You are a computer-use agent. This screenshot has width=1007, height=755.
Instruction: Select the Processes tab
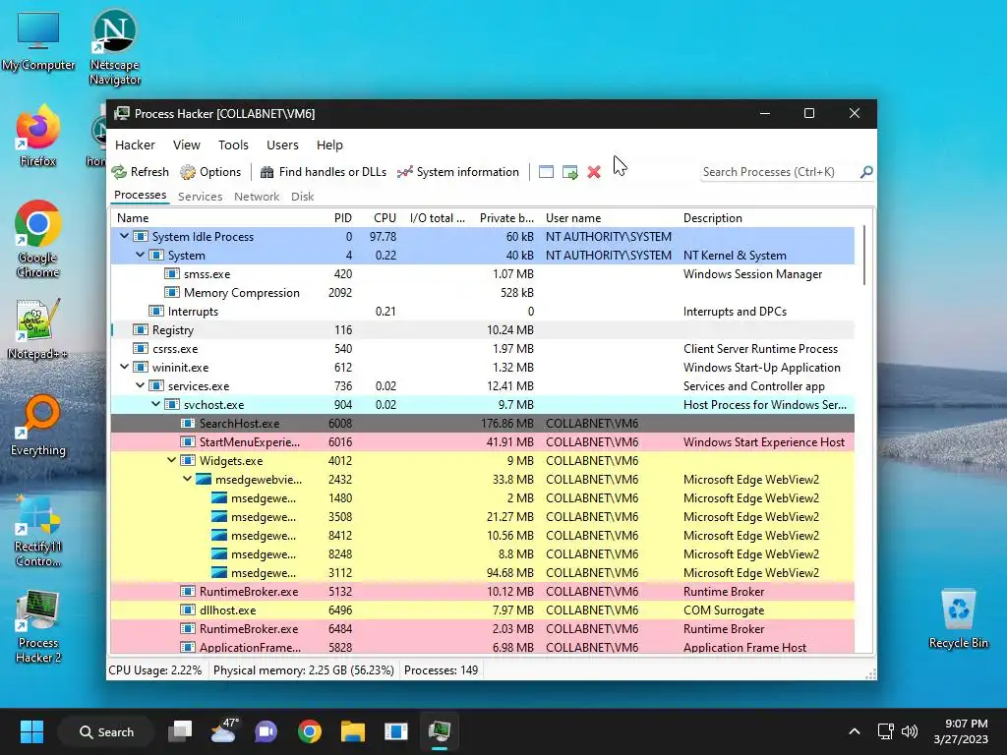click(x=140, y=196)
